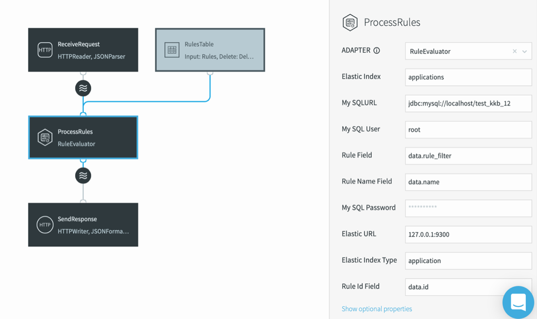Expand the ADAPTER dropdown arrow
Screen dimensions: 537x319
tap(525, 52)
